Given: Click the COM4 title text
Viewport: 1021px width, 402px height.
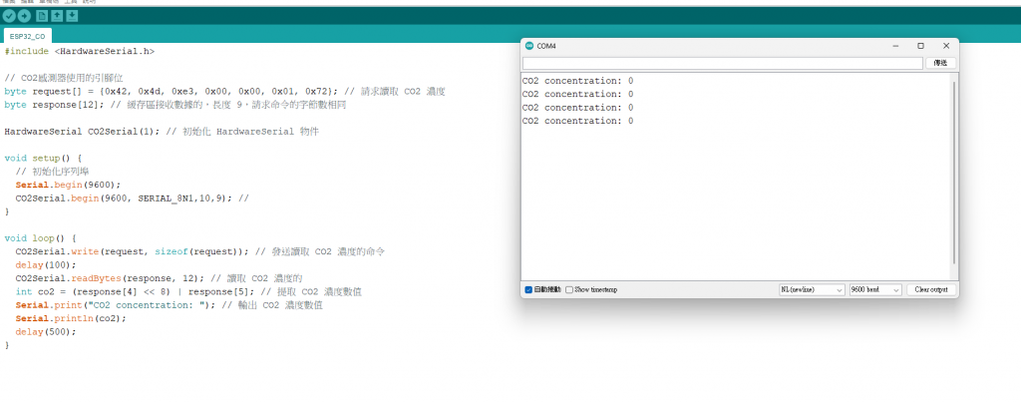Looking at the screenshot, I should point(546,46).
